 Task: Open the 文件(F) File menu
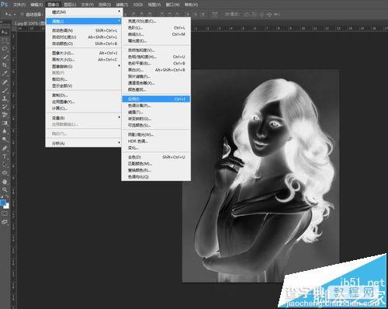pyautogui.click(x=19, y=5)
